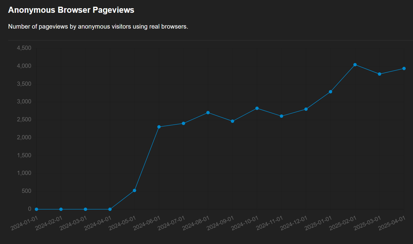Select the 2024-12-01 data point
The image size is (413, 244).
tap(306, 109)
